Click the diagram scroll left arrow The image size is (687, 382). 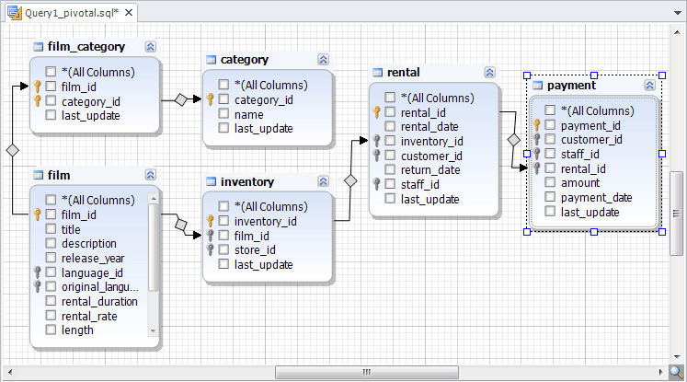[10, 373]
